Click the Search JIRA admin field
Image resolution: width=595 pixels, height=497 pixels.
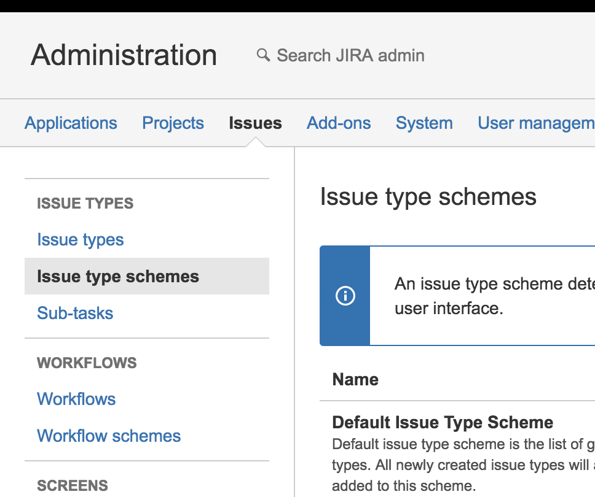click(x=350, y=55)
